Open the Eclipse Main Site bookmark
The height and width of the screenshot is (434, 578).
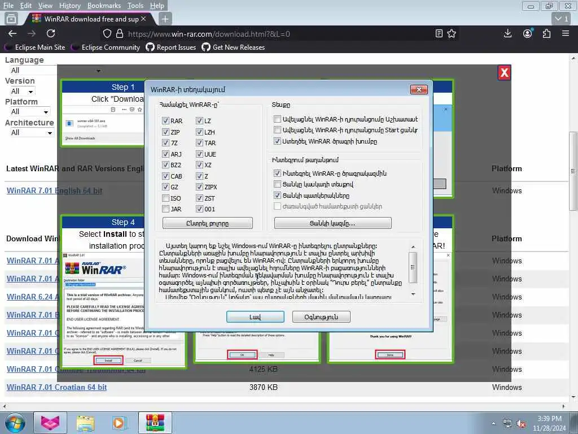36,47
